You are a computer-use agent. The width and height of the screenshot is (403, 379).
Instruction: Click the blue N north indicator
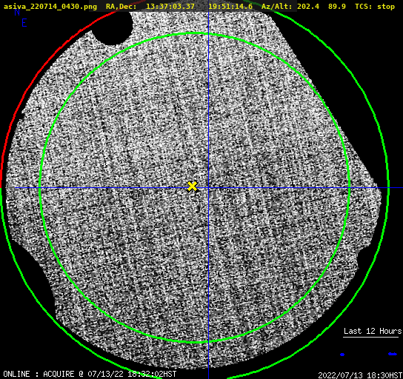coord(17,13)
